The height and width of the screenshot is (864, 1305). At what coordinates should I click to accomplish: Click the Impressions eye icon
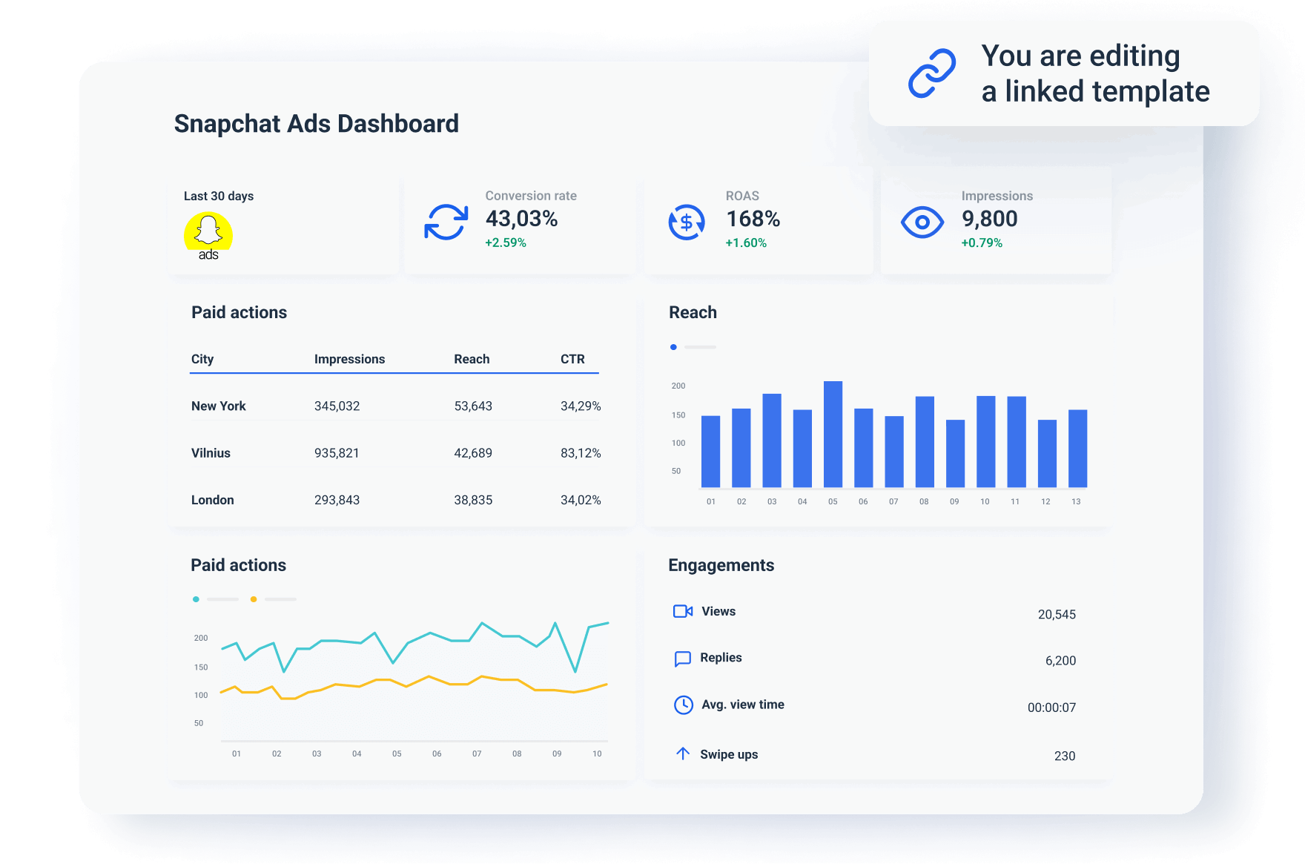pyautogui.click(x=922, y=220)
